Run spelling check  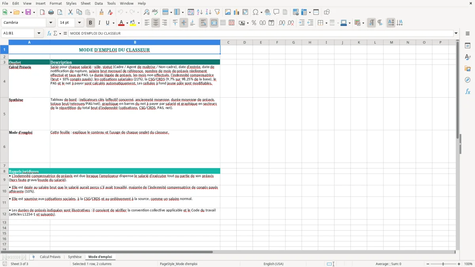(155, 12)
